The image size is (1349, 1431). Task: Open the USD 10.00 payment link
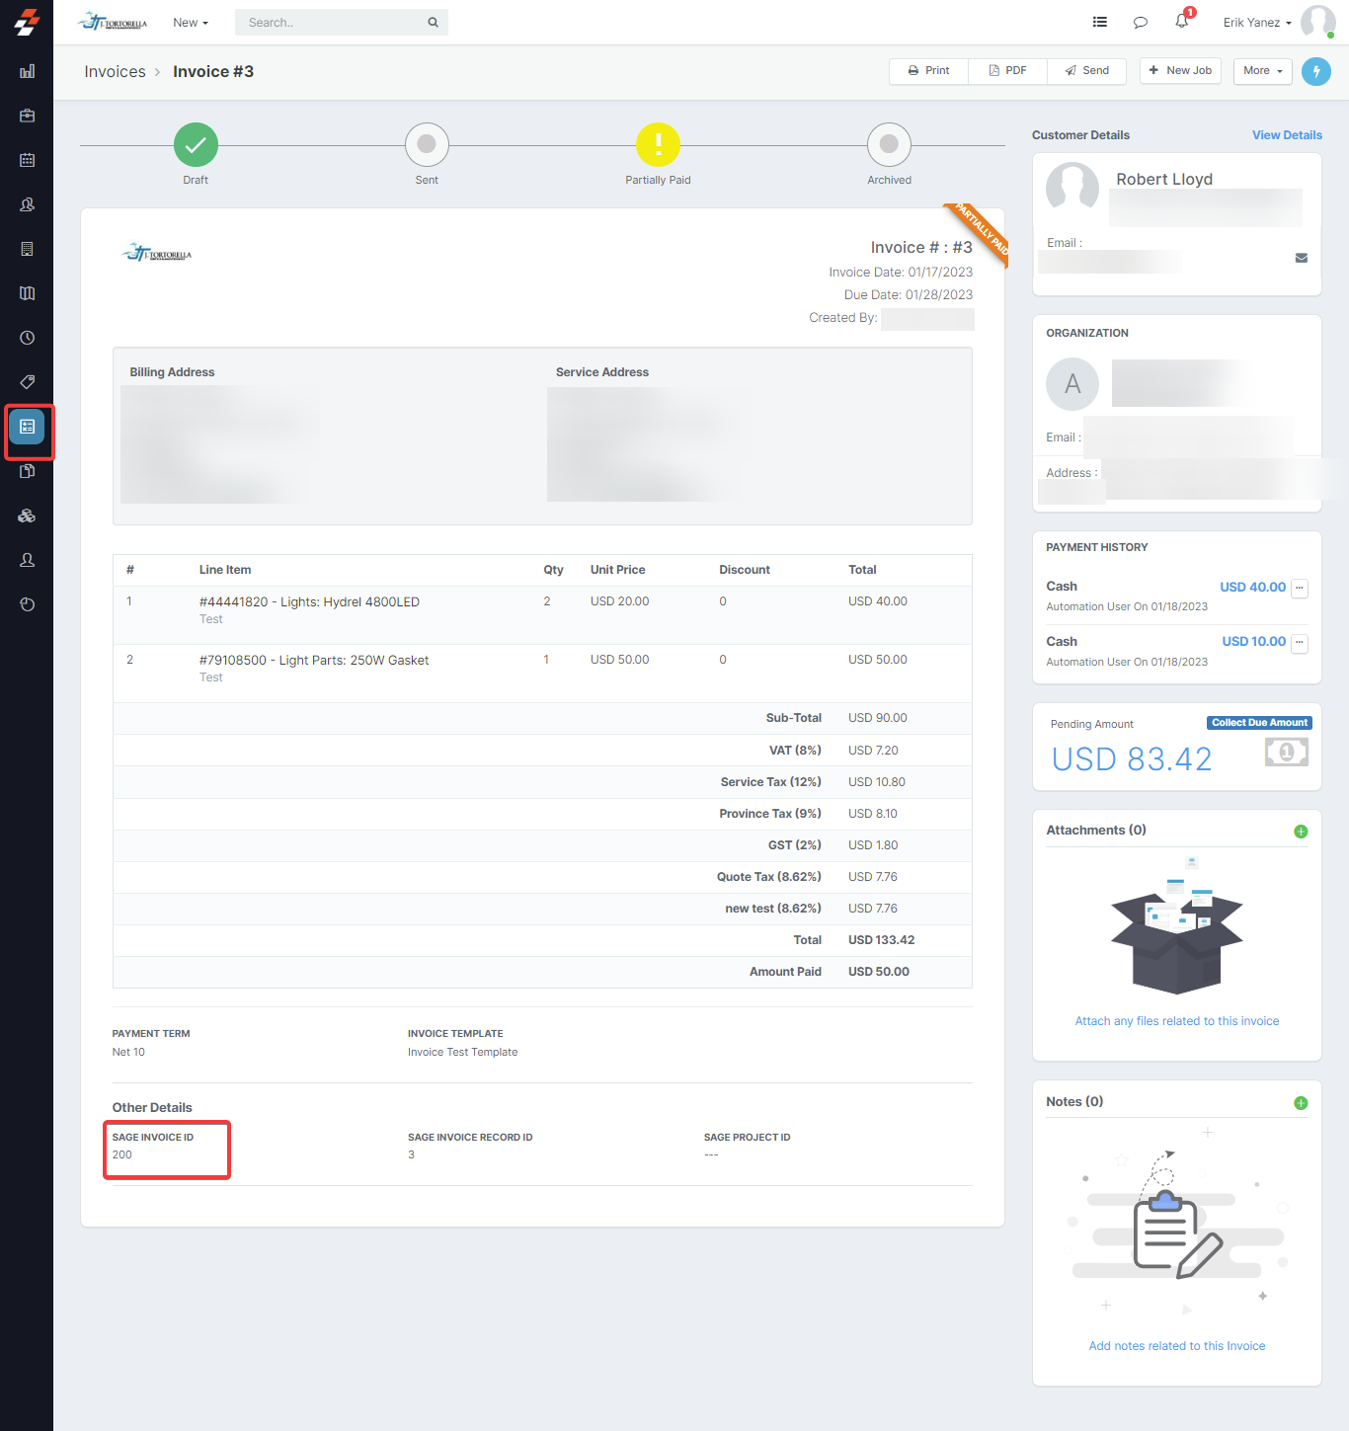pyautogui.click(x=1254, y=642)
